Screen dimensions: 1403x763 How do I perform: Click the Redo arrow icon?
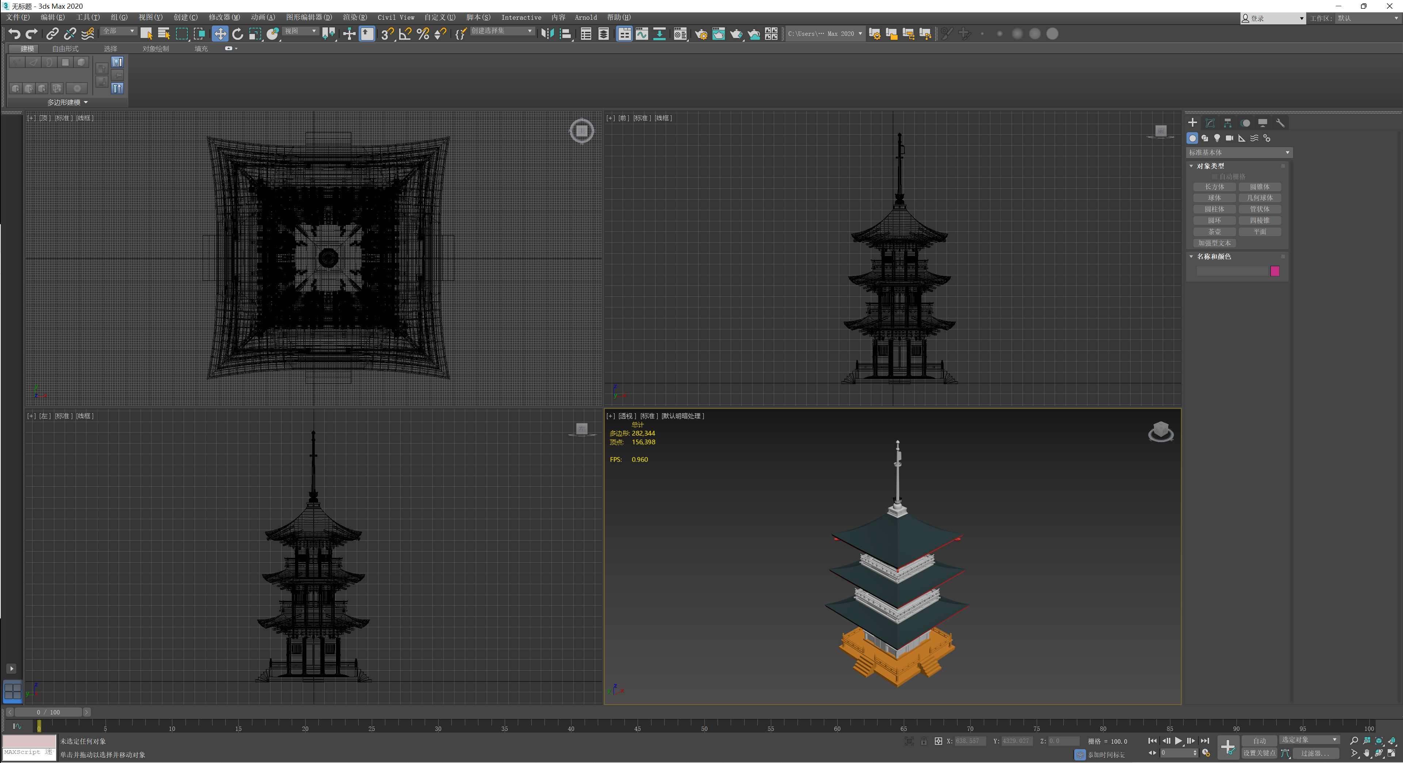(32, 34)
